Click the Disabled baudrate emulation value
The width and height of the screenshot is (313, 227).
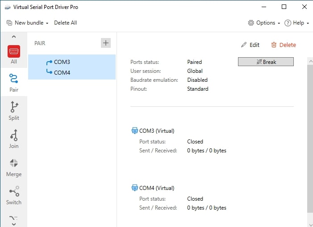tap(197, 80)
